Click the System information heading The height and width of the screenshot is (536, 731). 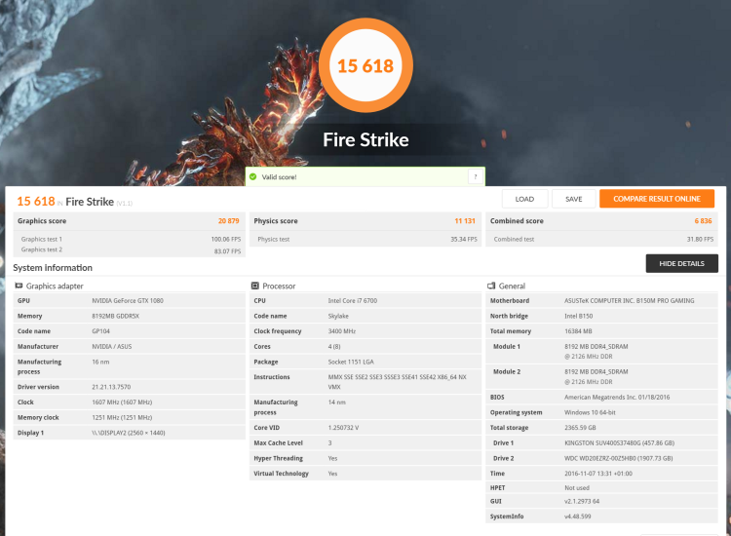click(53, 268)
